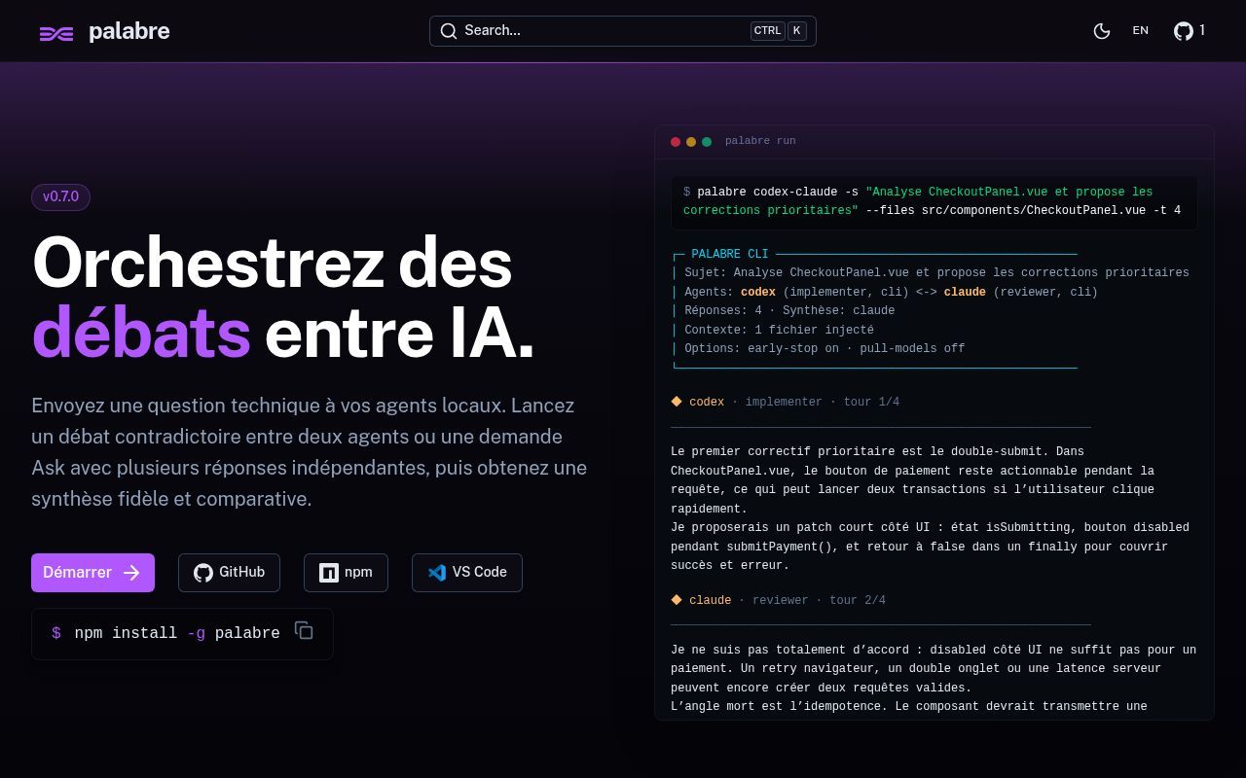Viewport: 1246px width, 778px height.
Task: Open the VS Code button
Action: pyautogui.click(x=466, y=573)
